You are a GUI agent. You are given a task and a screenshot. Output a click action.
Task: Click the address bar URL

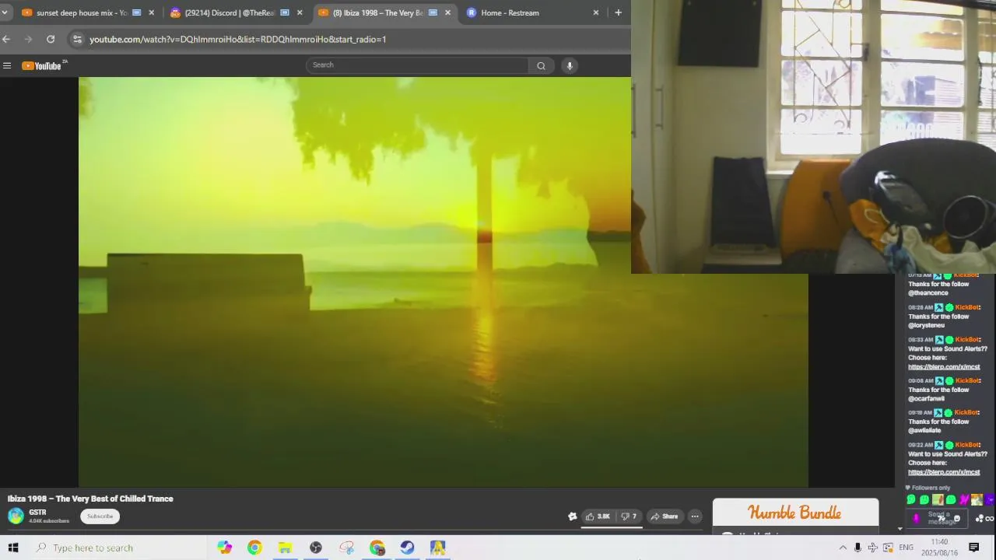point(237,39)
